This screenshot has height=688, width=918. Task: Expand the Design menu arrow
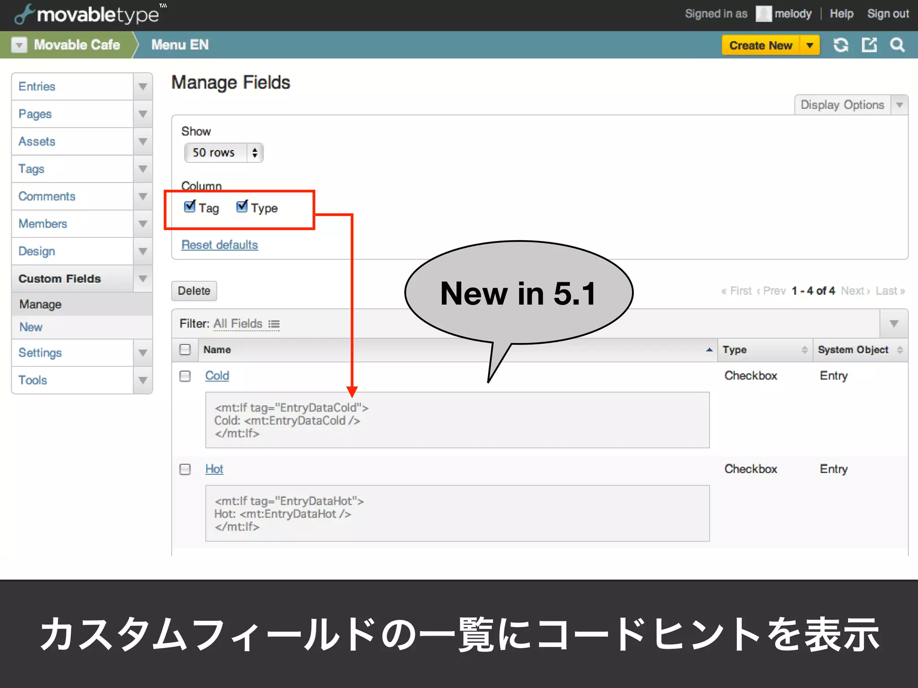point(143,251)
